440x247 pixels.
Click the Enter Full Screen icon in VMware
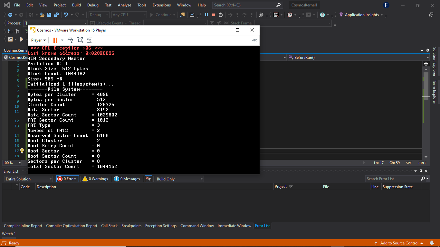click(80, 40)
